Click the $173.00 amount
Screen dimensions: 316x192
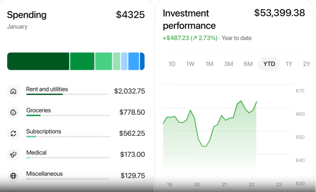(x=132, y=155)
